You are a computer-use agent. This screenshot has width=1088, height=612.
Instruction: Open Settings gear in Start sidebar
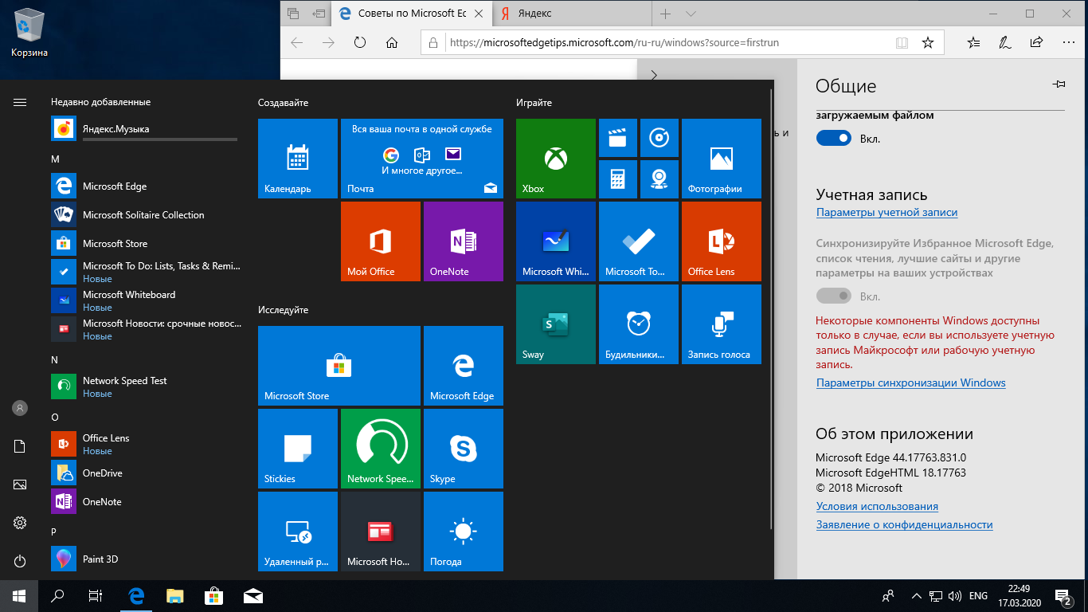coord(20,523)
